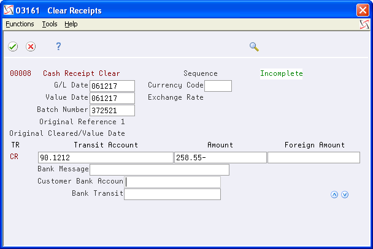Viewport: 373px width, 249px height.
Task: Click the Currency Code field
Action: pyautogui.click(x=218, y=86)
